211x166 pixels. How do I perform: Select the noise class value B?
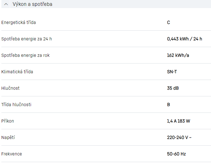pyautogui.click(x=168, y=104)
